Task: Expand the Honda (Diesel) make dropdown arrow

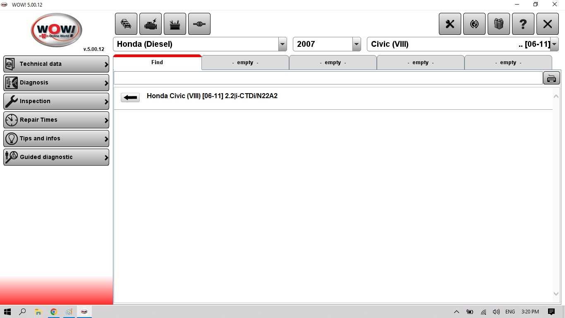Action: (x=282, y=44)
